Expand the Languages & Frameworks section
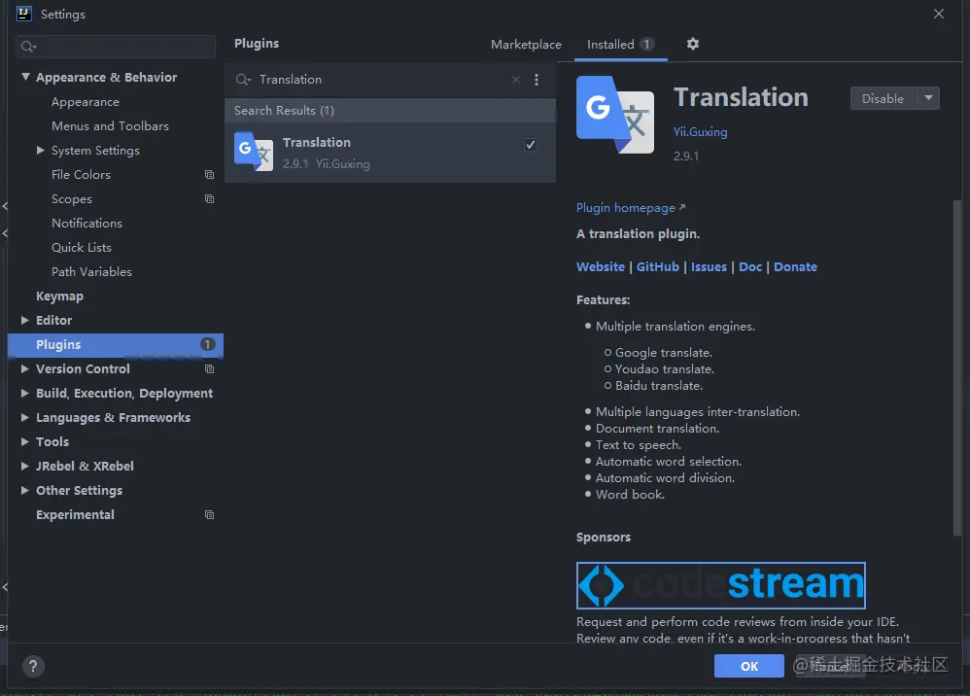The image size is (970, 696). (x=24, y=418)
